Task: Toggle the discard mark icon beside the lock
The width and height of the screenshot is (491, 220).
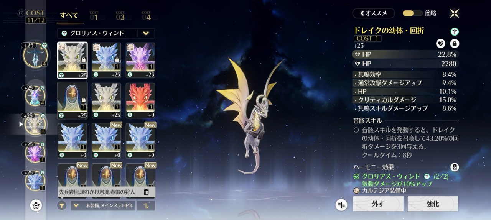Action: [x=440, y=44]
